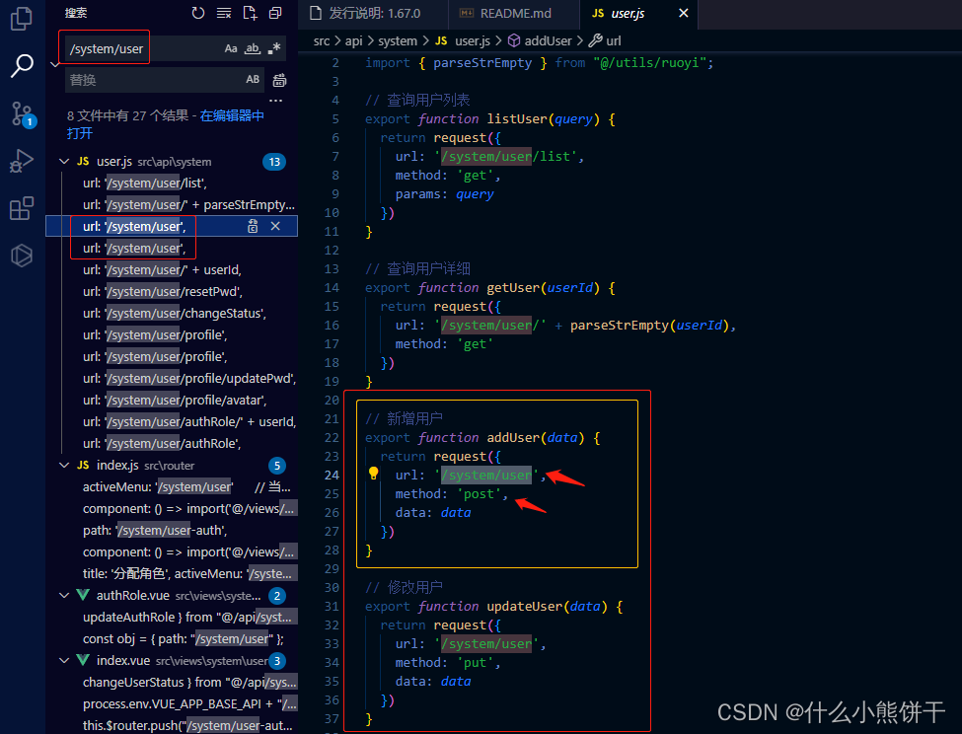The image size is (962, 734).
Task: Open the Search view icon
Action: click(22, 66)
